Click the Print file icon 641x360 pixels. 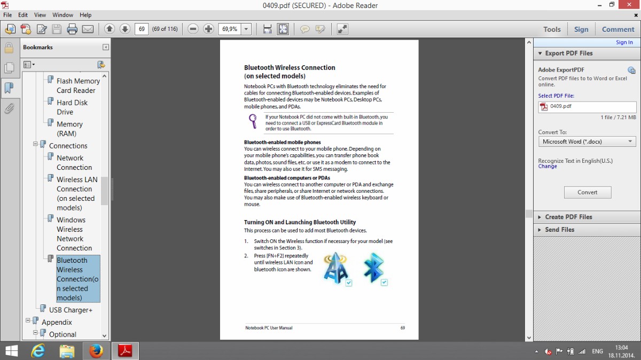tap(72, 29)
